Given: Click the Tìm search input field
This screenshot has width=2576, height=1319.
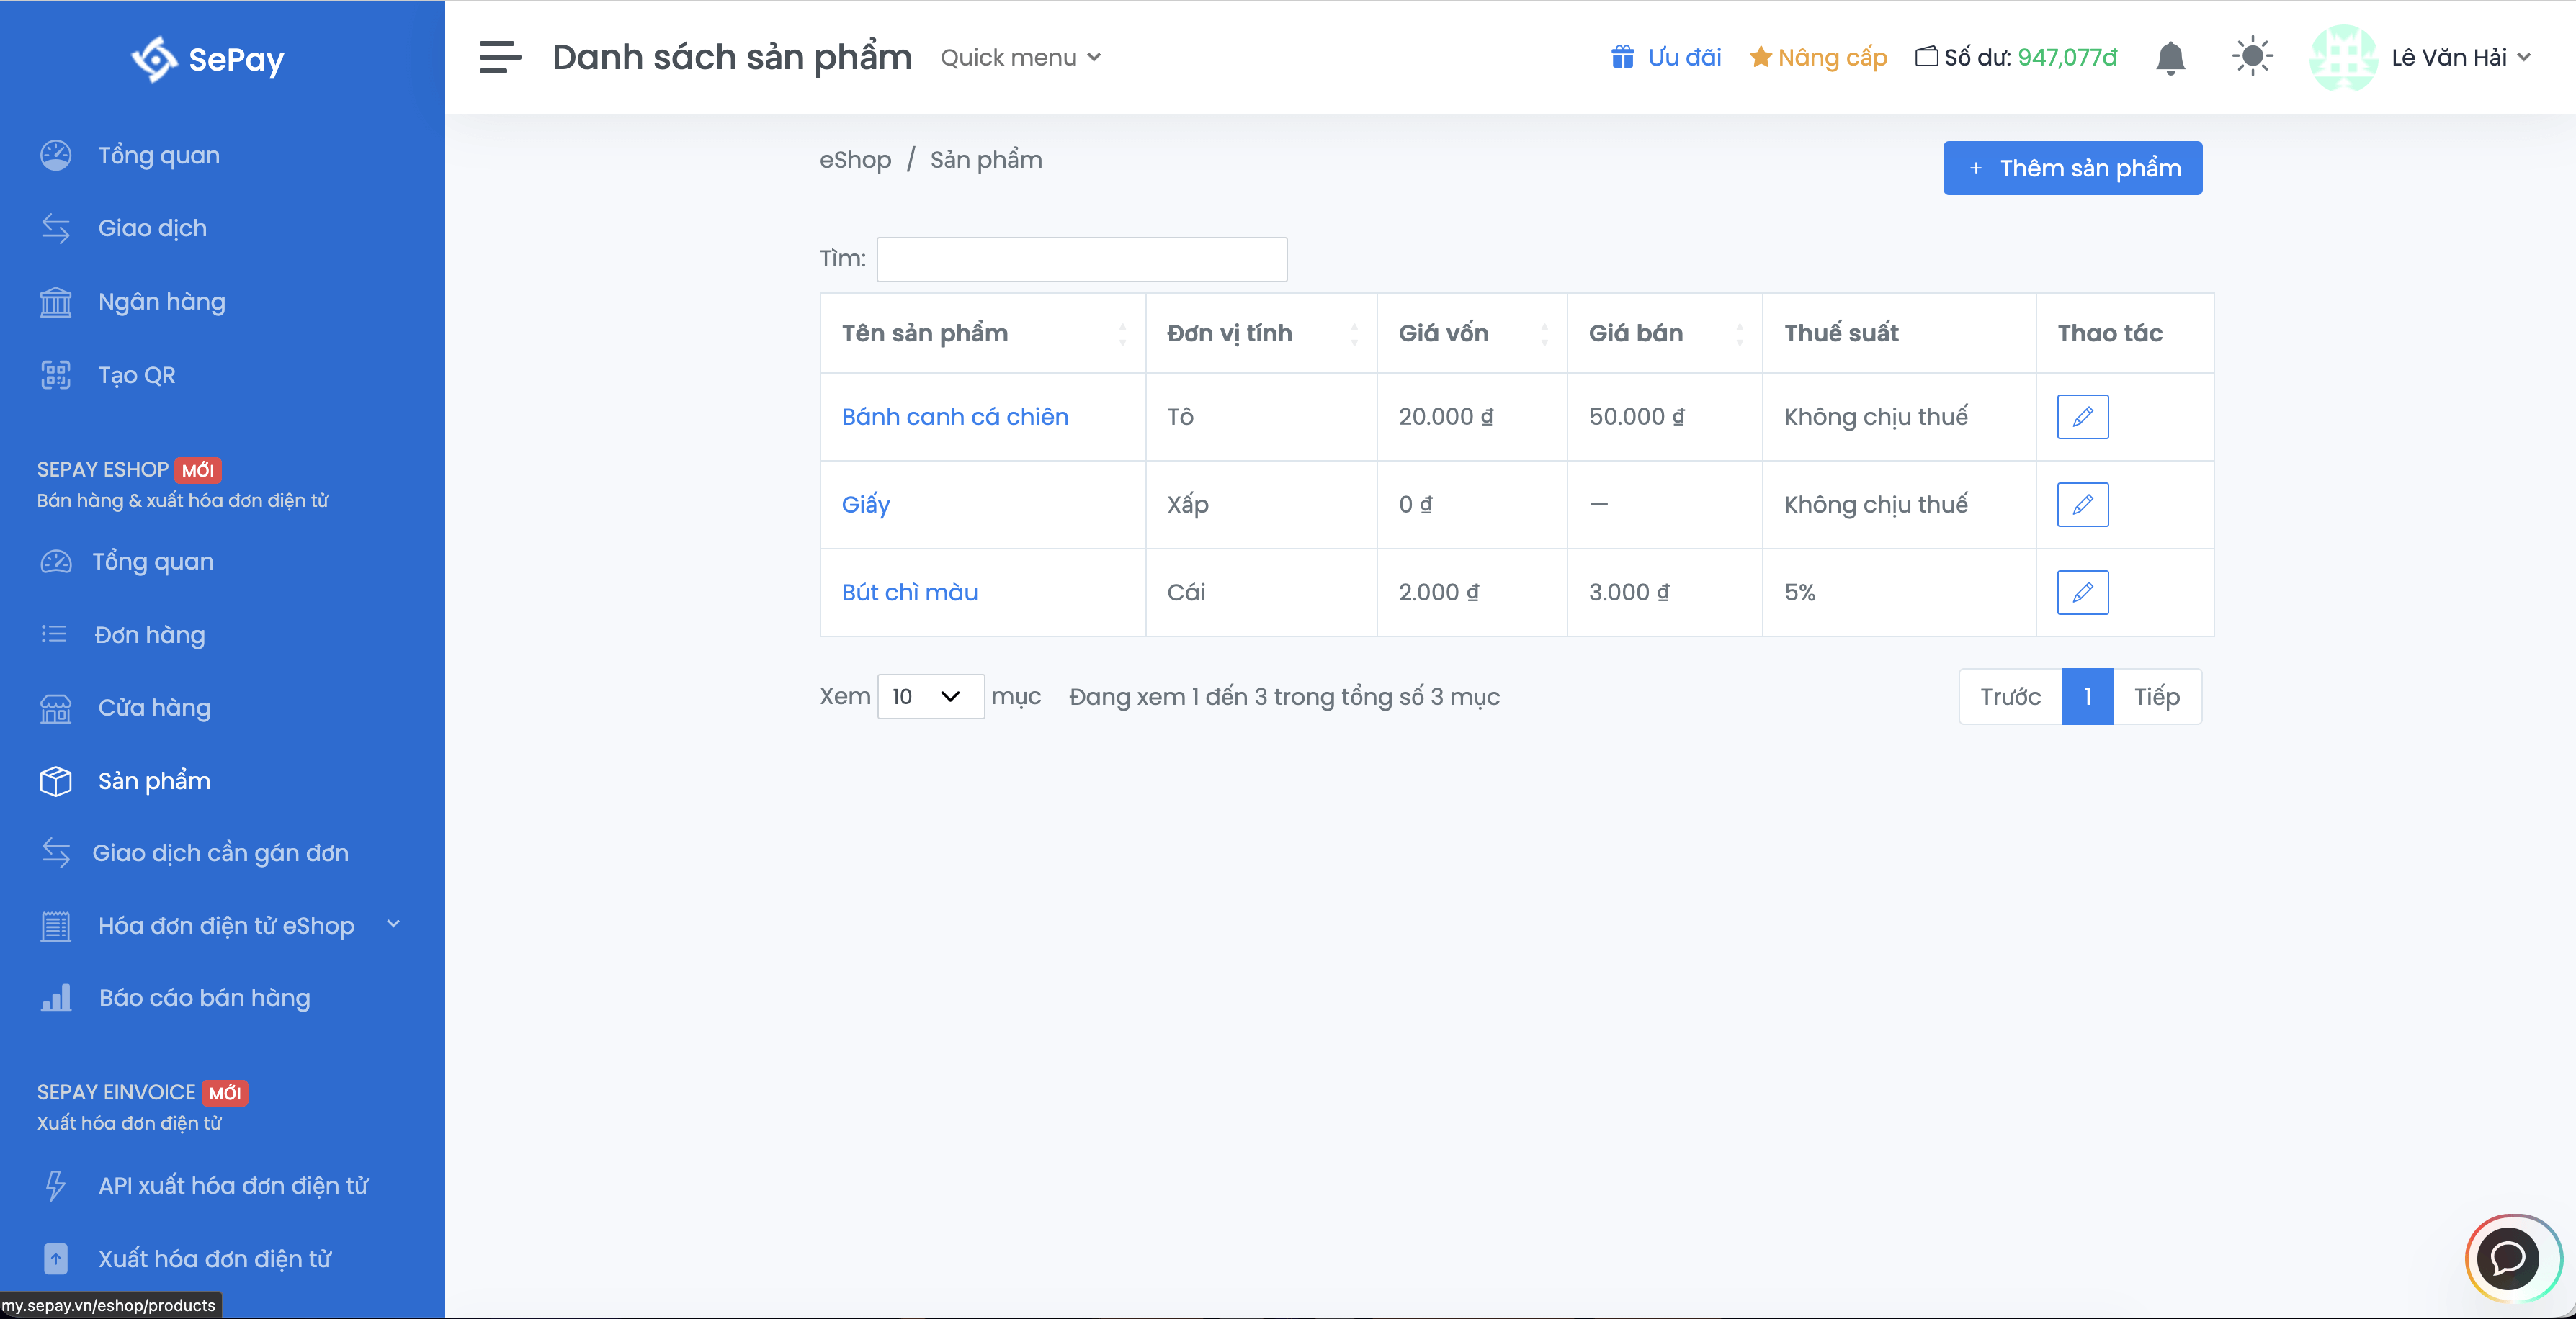Looking at the screenshot, I should pyautogui.click(x=1081, y=260).
